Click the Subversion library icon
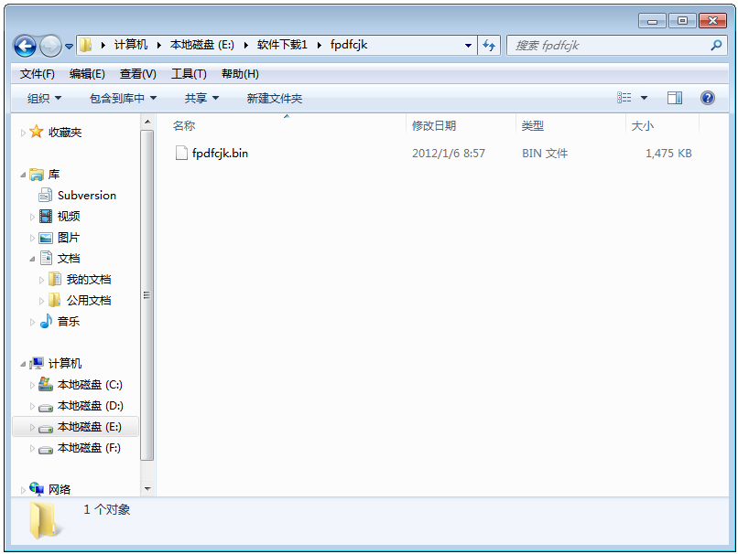This screenshot has height=554, width=738. [45, 195]
